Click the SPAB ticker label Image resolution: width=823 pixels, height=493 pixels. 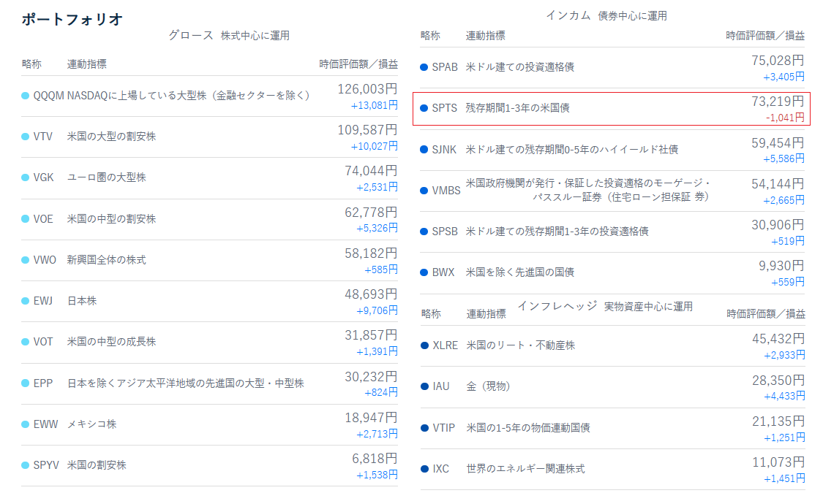[445, 67]
